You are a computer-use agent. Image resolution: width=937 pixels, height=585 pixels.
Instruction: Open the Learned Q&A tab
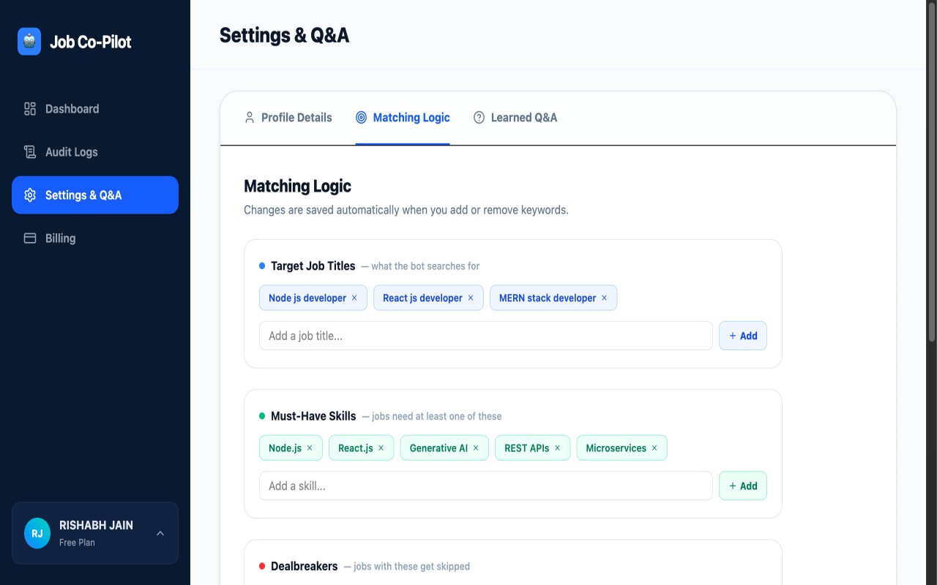515,118
